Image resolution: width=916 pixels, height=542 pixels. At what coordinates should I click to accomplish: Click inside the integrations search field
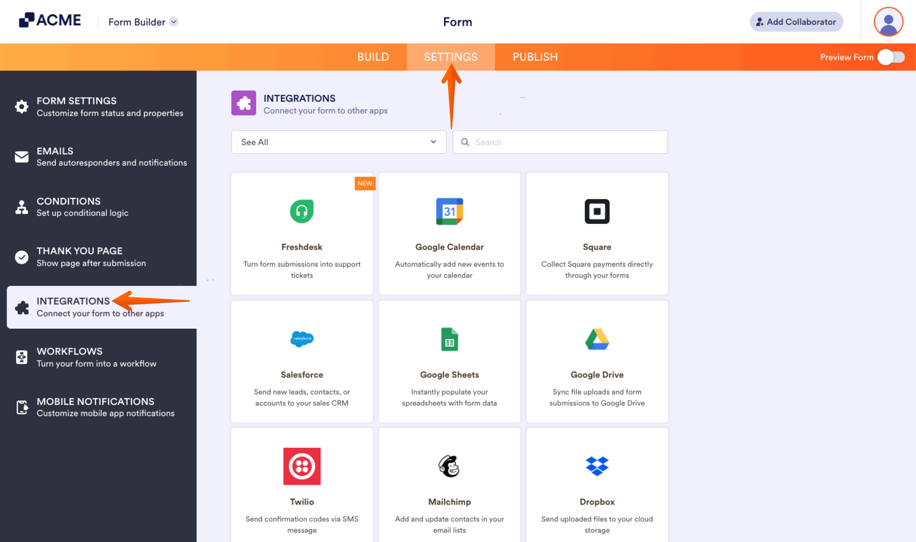click(x=560, y=142)
